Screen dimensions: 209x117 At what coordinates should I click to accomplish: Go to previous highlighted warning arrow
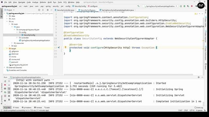[x=200, y=14]
